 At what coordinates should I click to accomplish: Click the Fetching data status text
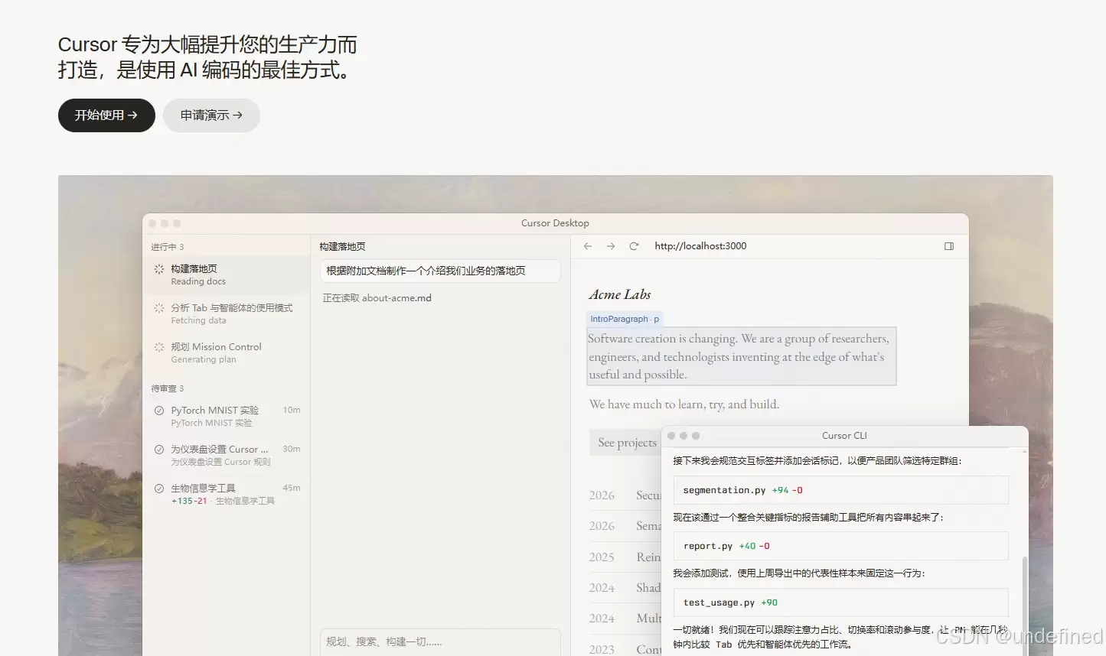pyautogui.click(x=198, y=320)
